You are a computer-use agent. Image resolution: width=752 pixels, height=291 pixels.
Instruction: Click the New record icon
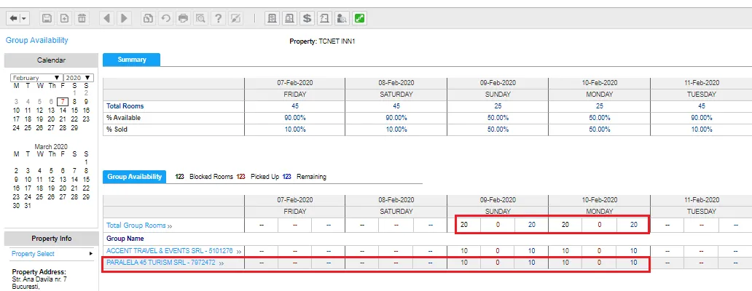pos(64,19)
